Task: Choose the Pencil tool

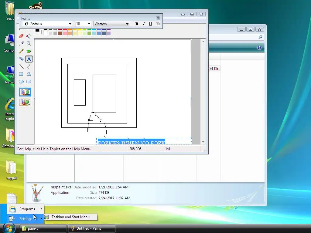Action: pos(21,51)
